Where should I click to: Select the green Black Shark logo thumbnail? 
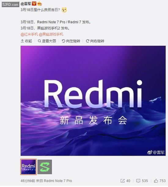pos(45,167)
